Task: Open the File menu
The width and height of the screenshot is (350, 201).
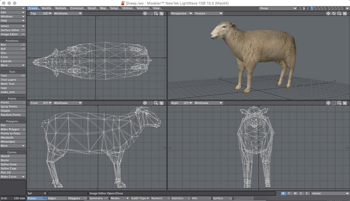Action: (x=13, y=8)
